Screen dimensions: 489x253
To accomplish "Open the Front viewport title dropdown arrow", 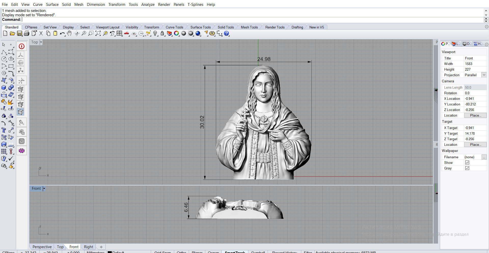I will (44, 188).
